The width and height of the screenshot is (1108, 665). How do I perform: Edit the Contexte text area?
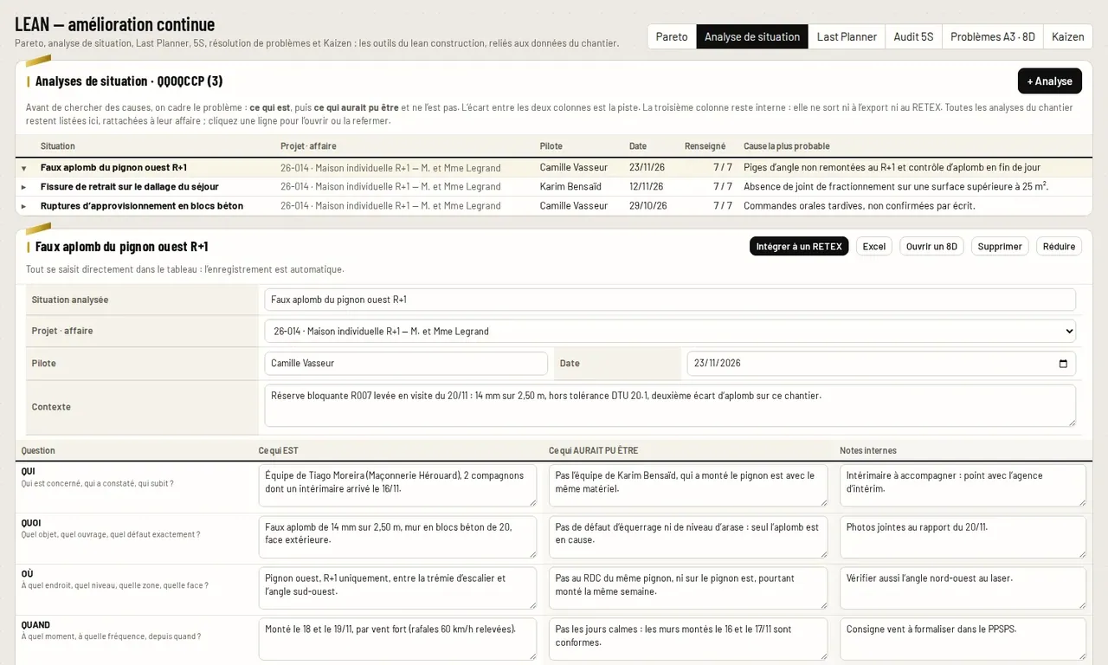(x=670, y=405)
